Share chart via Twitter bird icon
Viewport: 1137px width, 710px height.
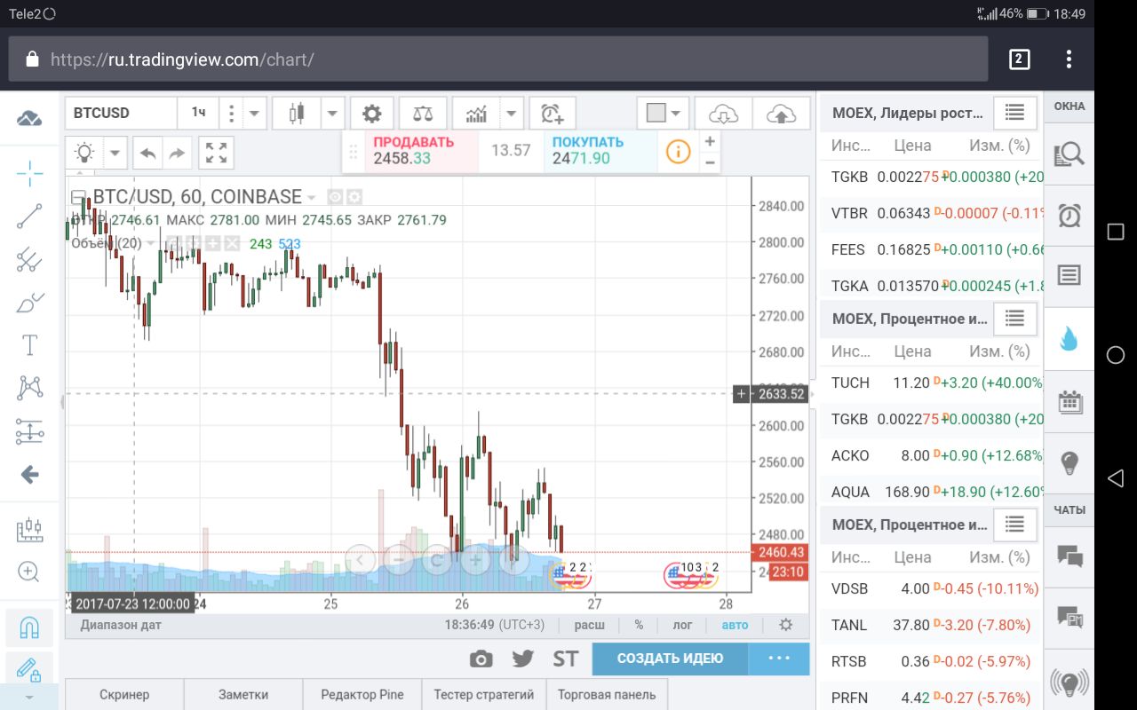pos(523,659)
